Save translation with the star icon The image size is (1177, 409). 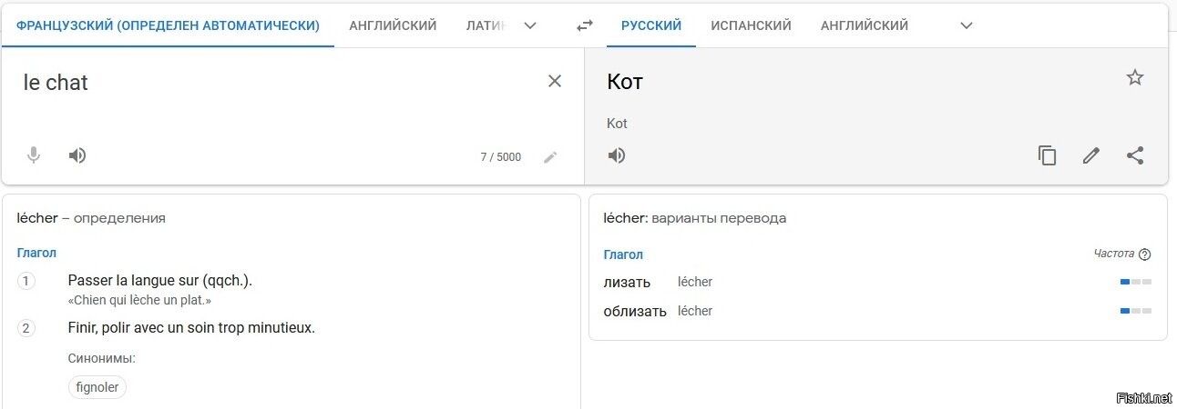tap(1134, 77)
